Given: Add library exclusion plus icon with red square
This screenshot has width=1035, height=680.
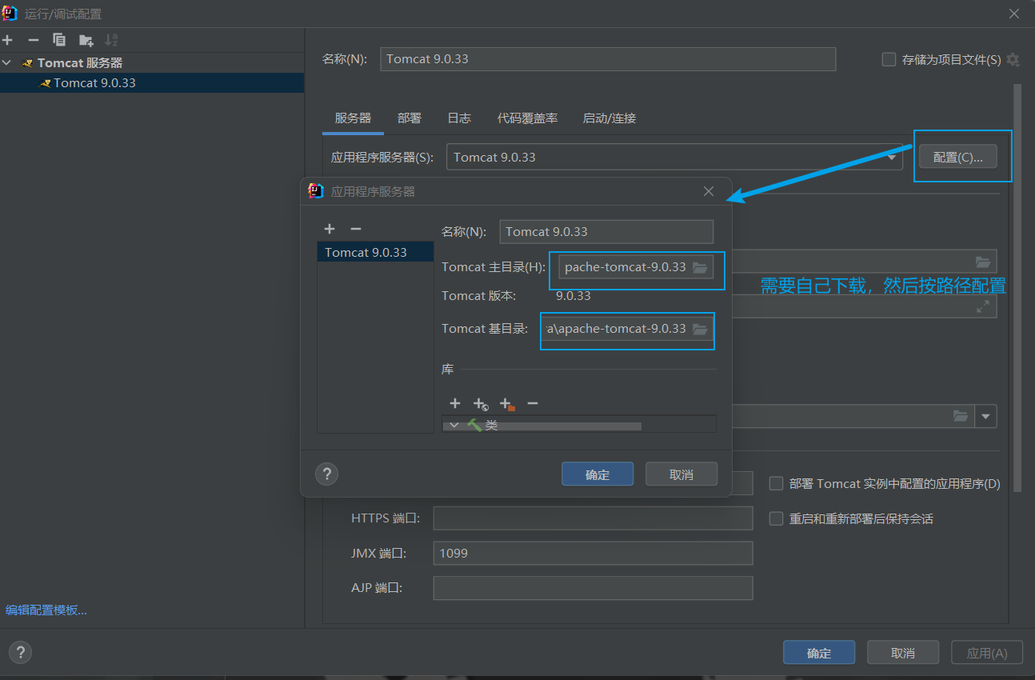Looking at the screenshot, I should click(506, 404).
